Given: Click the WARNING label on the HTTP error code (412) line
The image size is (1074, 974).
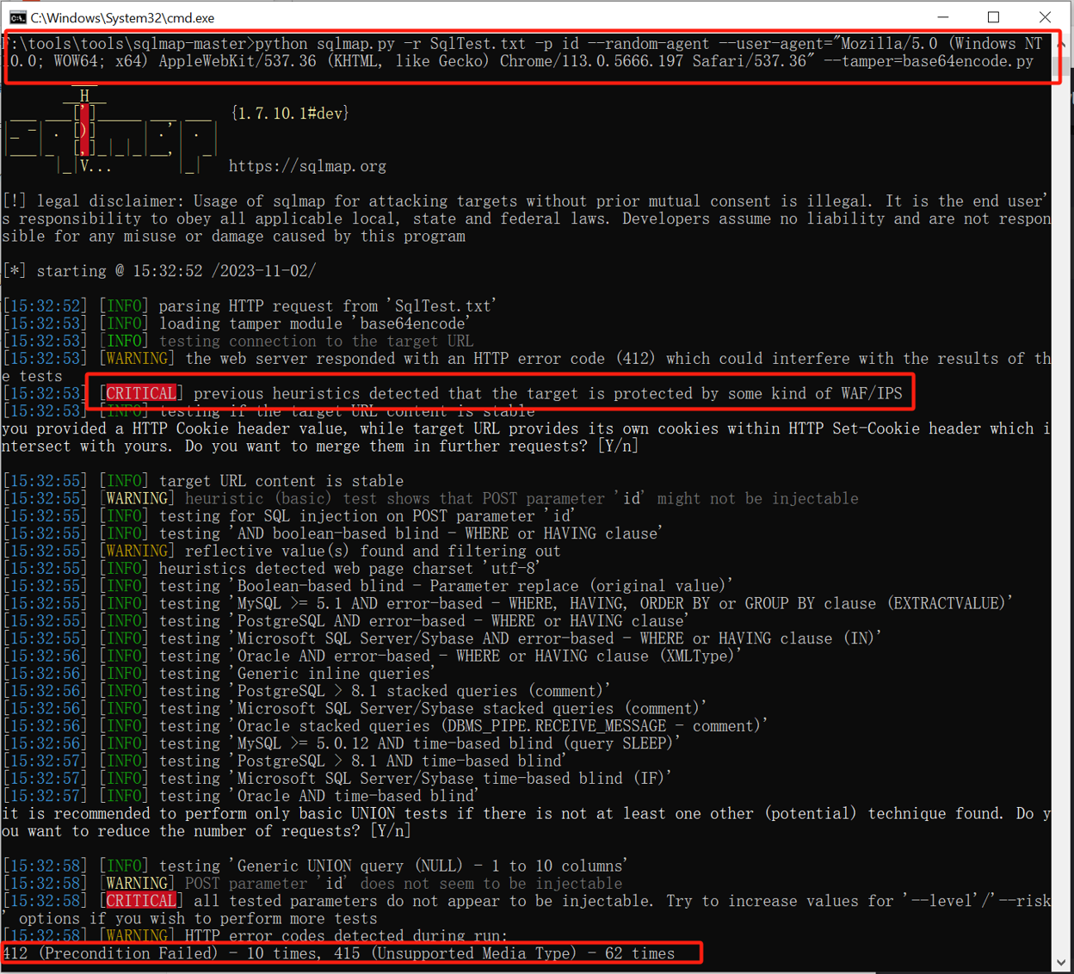Looking at the screenshot, I should (136, 358).
